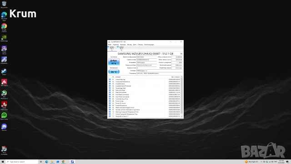Click the status circle beside Critical Warning
This screenshot has width=291, height=164.
110,79
